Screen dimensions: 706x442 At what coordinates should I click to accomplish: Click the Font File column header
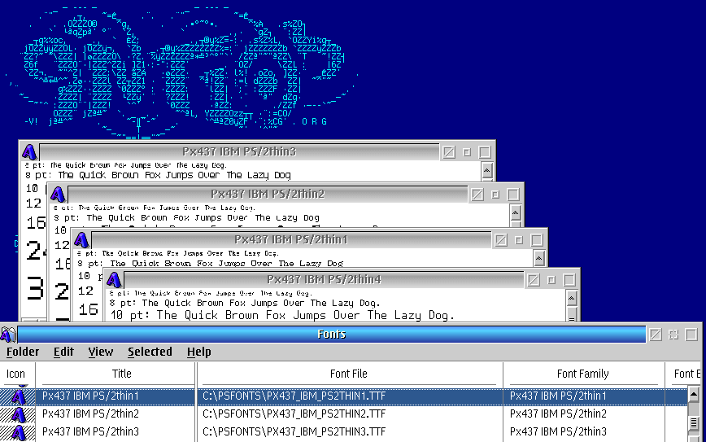pyautogui.click(x=348, y=374)
